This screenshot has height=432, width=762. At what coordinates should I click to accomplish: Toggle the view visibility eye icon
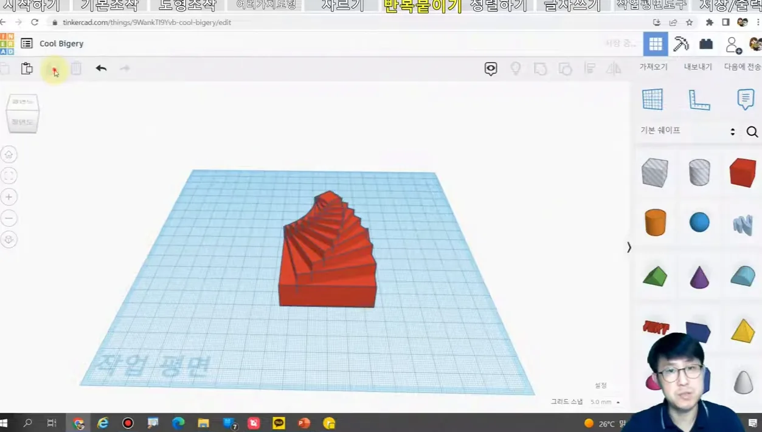pyautogui.click(x=491, y=69)
